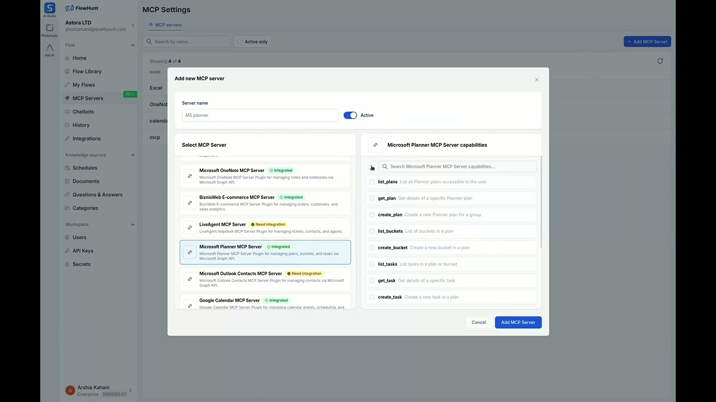The width and height of the screenshot is (716, 402).
Task: Click Integrations sidebar icon
Action: [68, 138]
